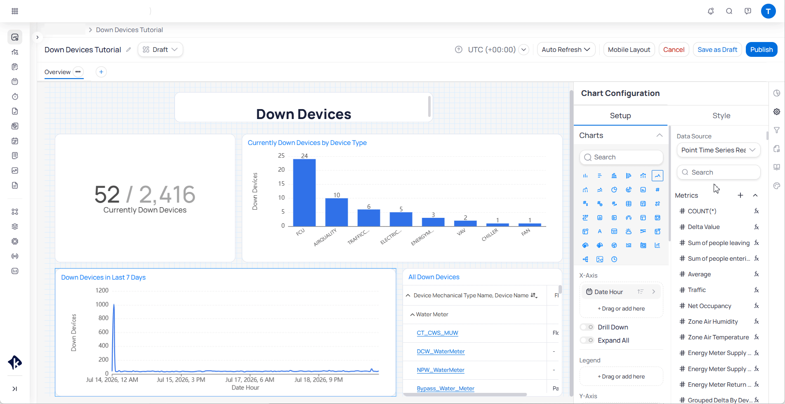The height and width of the screenshot is (404, 785).
Task: Switch to the Setup tab
Action: click(620, 116)
